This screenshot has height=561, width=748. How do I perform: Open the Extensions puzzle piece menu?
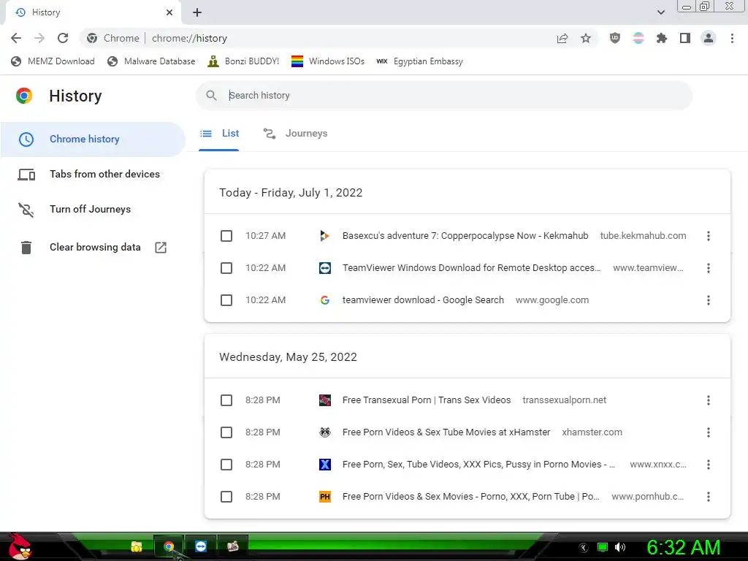[x=662, y=38]
